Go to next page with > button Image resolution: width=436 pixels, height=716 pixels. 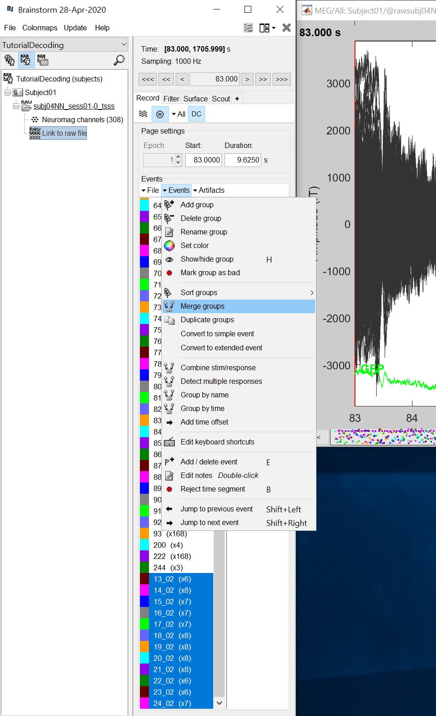click(247, 79)
